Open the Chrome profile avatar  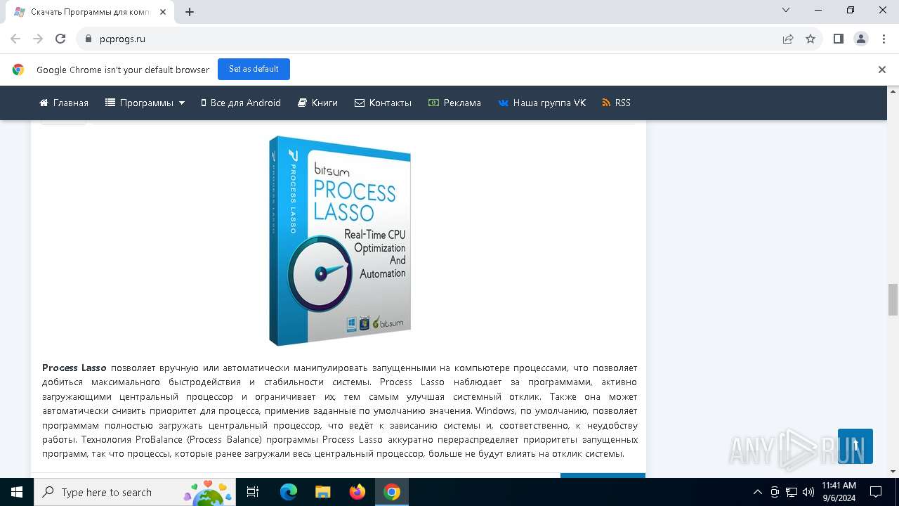click(x=861, y=39)
